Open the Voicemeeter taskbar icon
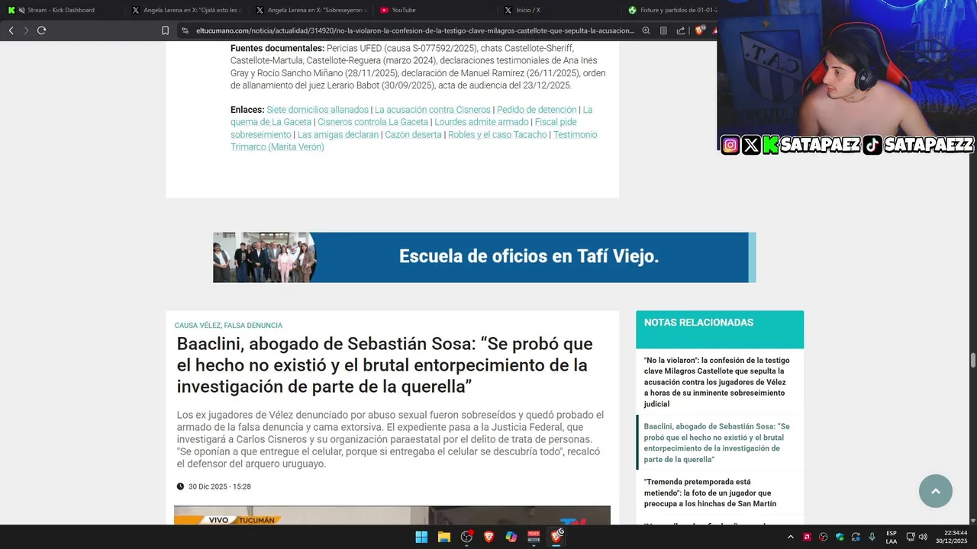The image size is (977, 549). tap(534, 537)
